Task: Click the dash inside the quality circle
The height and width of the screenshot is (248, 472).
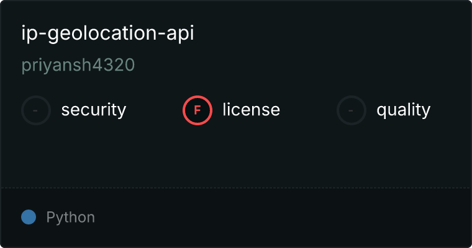Action: click(351, 110)
